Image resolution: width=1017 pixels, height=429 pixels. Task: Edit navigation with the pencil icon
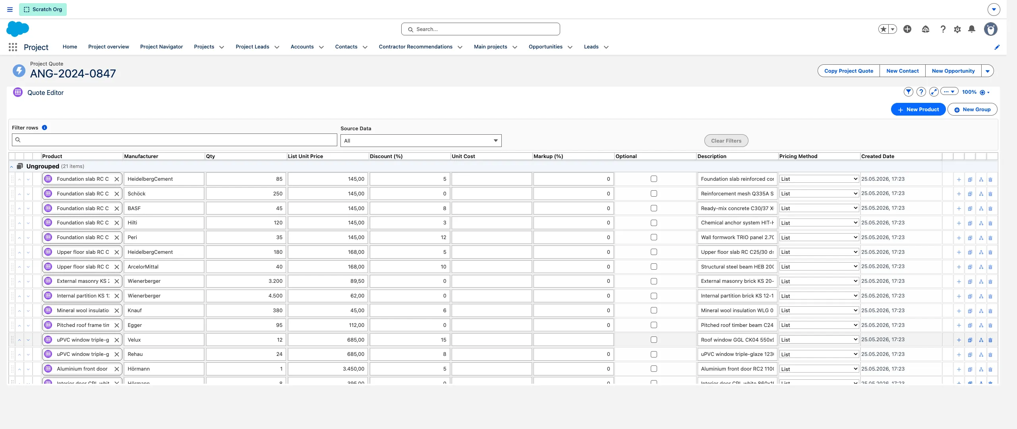(997, 47)
